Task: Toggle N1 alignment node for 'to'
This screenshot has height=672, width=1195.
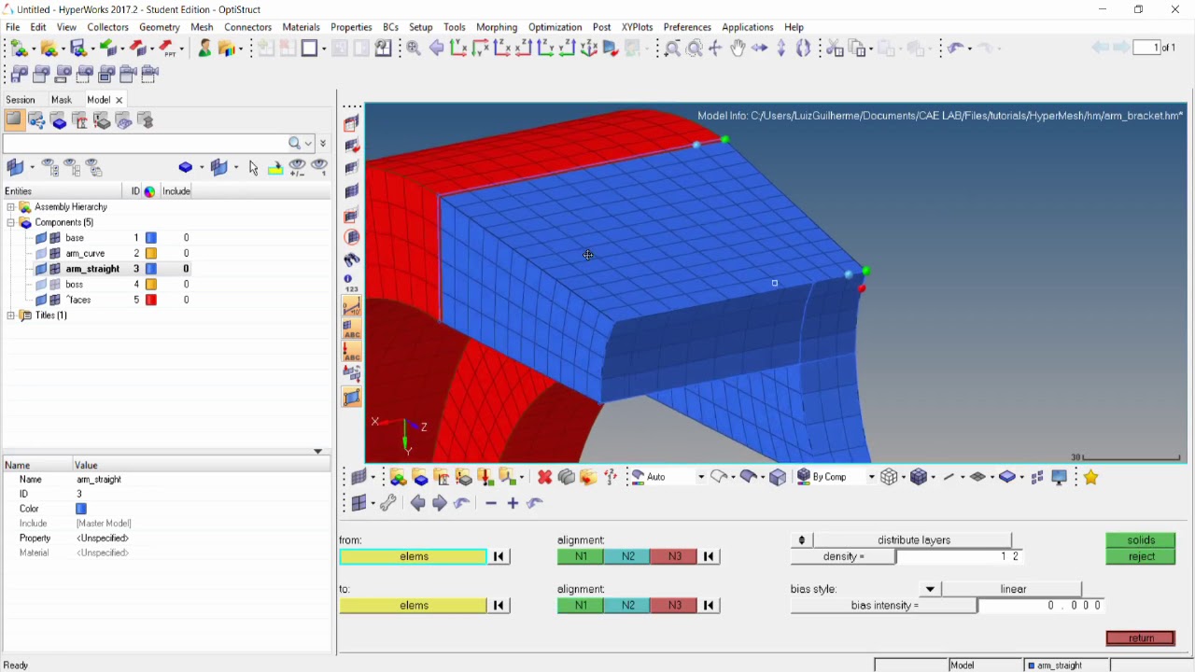Action: coord(581,606)
